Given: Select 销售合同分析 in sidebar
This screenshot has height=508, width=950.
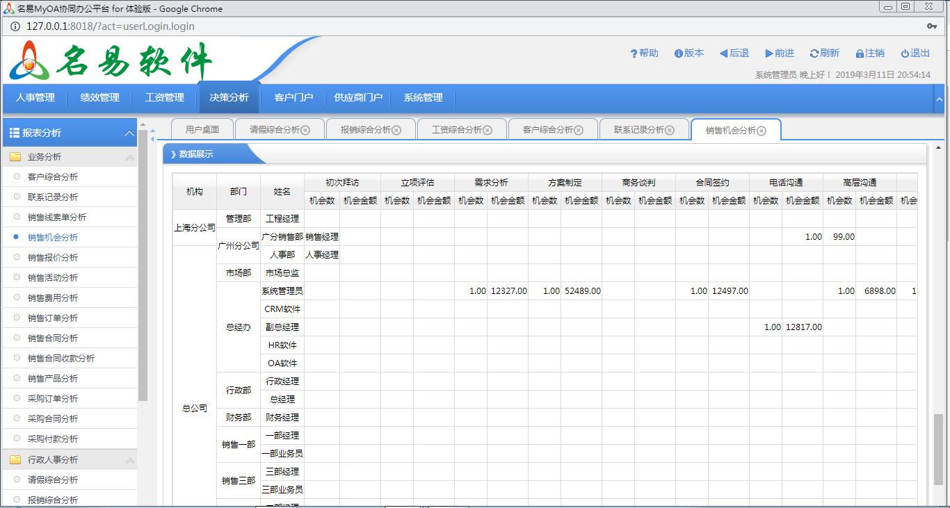Looking at the screenshot, I should click(x=53, y=338).
